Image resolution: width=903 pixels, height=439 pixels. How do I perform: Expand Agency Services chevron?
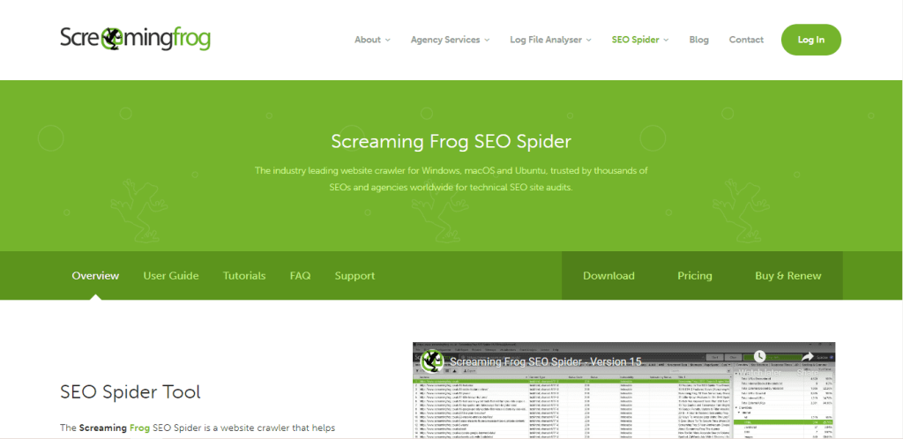click(487, 41)
